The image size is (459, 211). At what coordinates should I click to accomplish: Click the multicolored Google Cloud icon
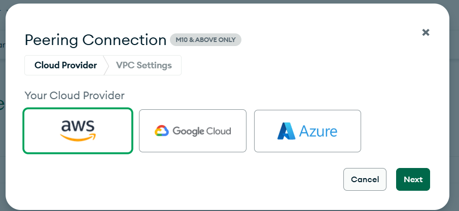tap(162, 131)
